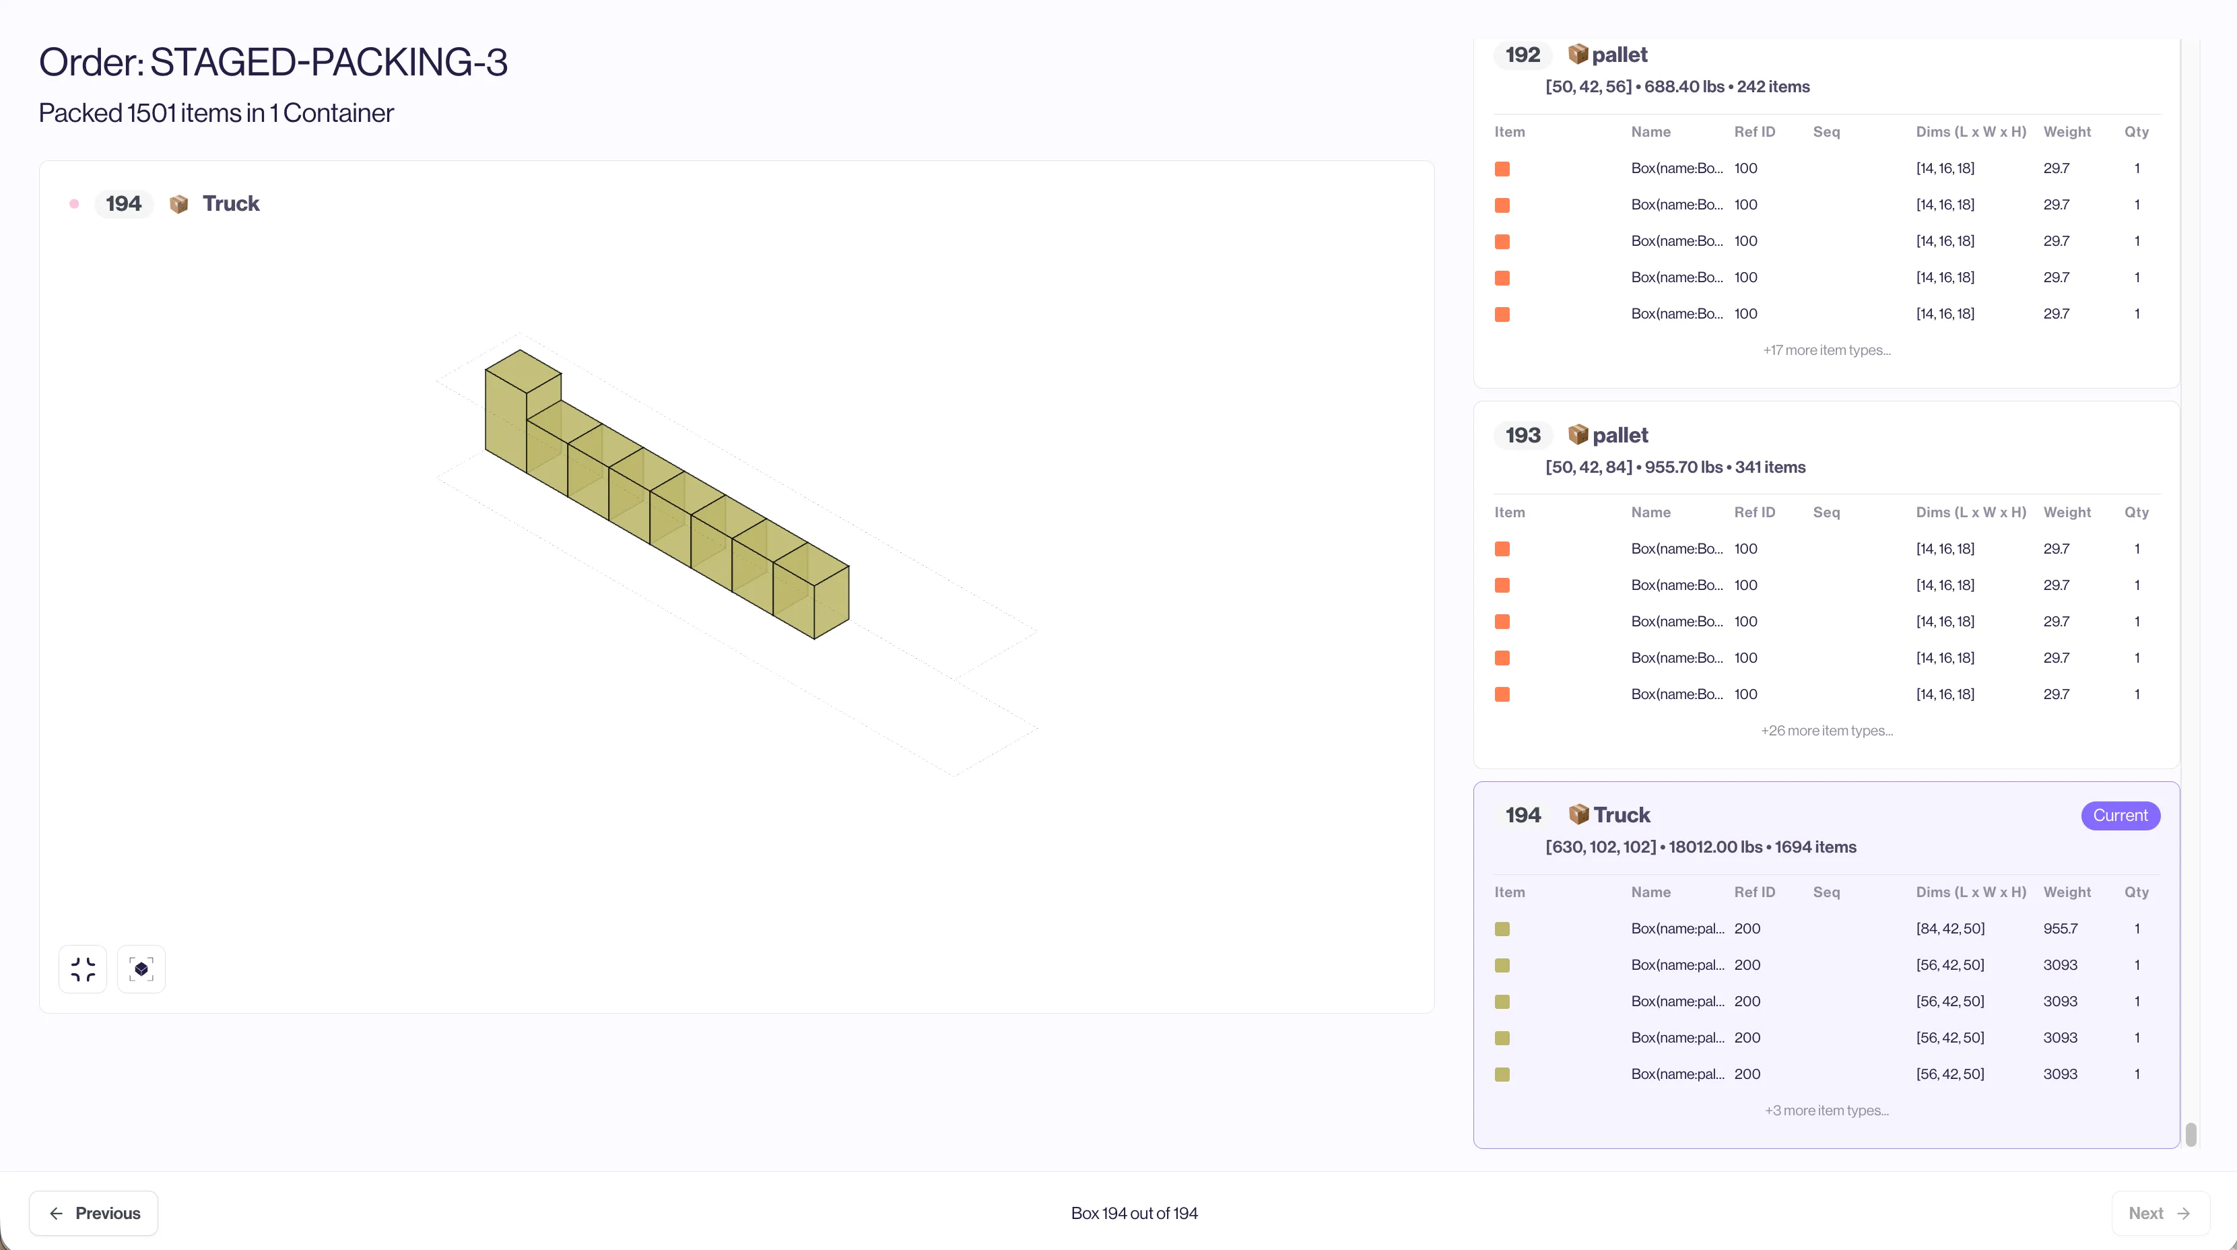The image size is (2237, 1250).
Task: Click the first orange swatch in pallet 193
Action: (1502, 549)
